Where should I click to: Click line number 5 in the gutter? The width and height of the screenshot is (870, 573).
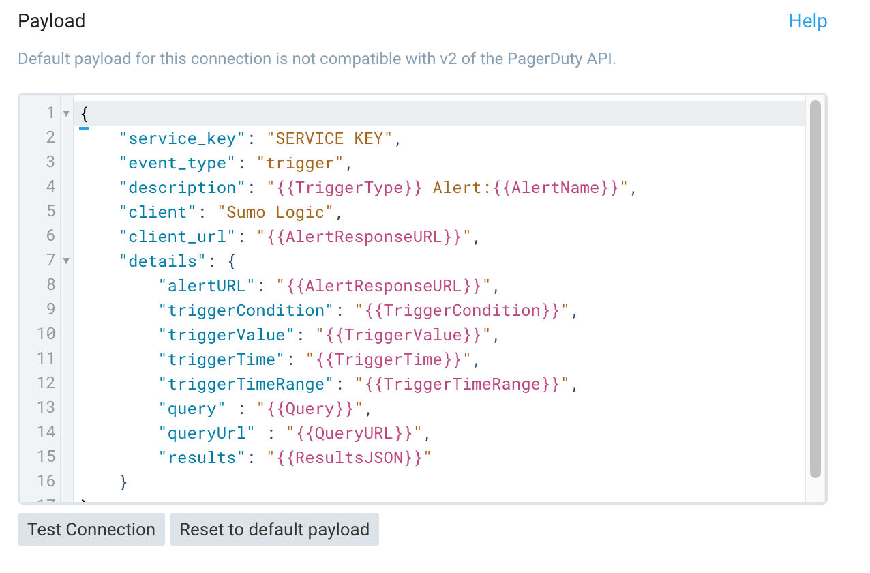pyautogui.click(x=50, y=212)
